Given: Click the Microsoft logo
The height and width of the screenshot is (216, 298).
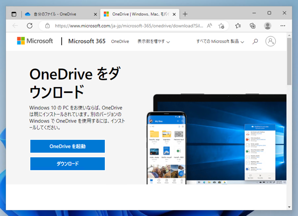Looking at the screenshot, I should tap(35, 41).
